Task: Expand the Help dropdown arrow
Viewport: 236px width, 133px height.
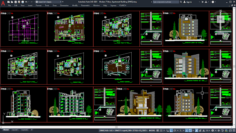Action: coord(215,2)
